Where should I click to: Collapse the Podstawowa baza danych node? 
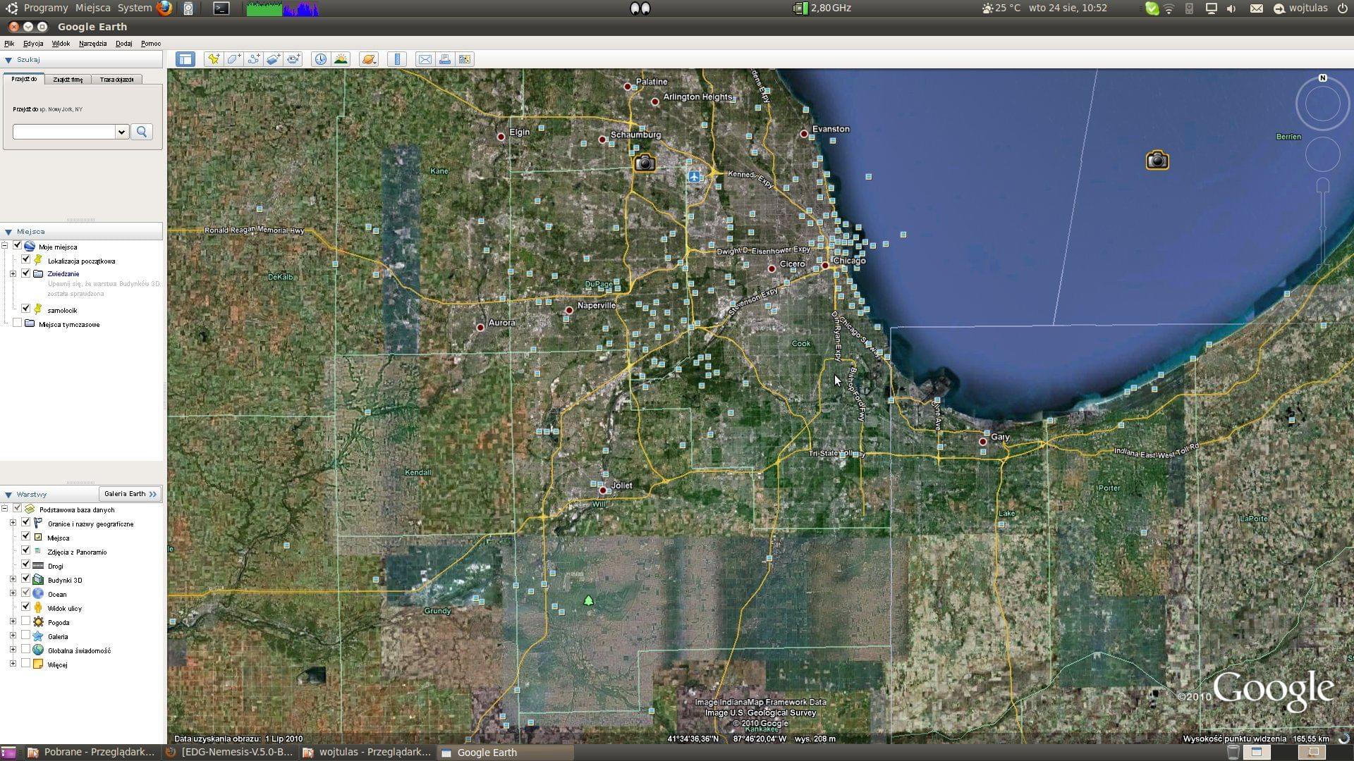coord(4,509)
